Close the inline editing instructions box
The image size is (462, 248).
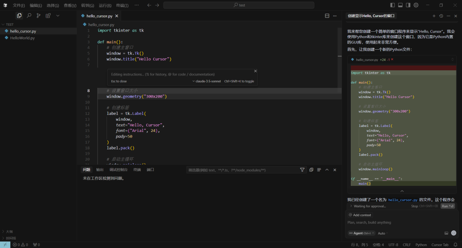pyautogui.click(x=255, y=71)
